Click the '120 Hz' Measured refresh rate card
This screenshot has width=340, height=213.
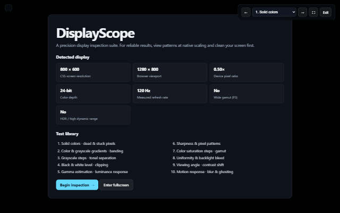click(170, 94)
